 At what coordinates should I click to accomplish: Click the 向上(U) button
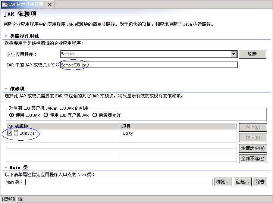[253, 127]
